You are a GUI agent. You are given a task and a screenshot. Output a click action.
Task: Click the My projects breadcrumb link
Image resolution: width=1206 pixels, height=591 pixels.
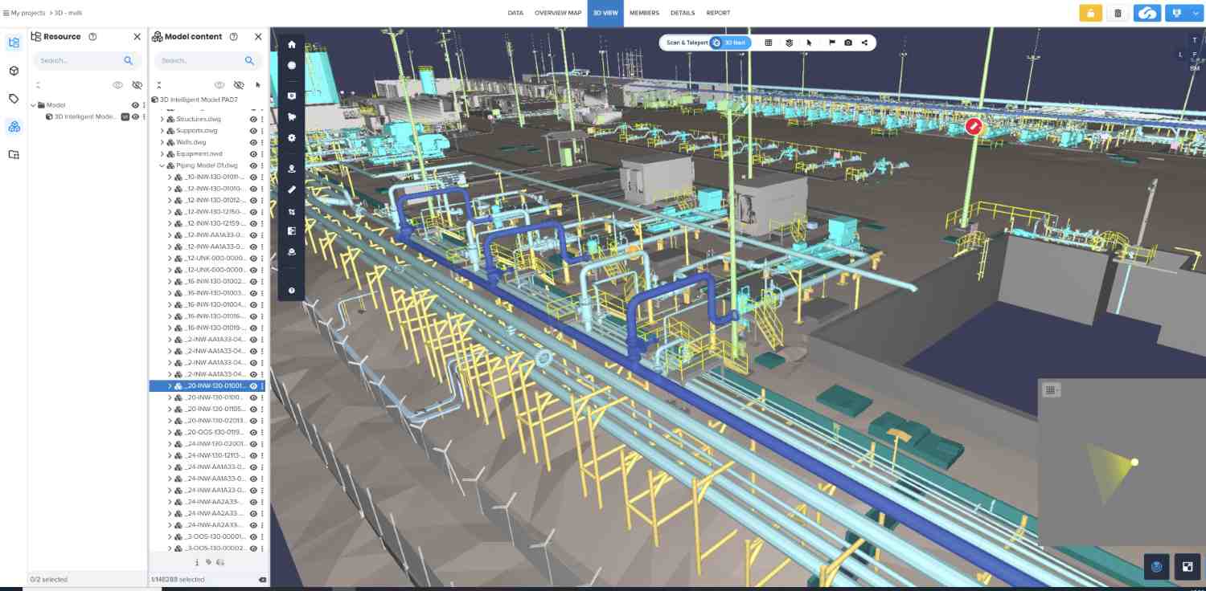[27, 13]
